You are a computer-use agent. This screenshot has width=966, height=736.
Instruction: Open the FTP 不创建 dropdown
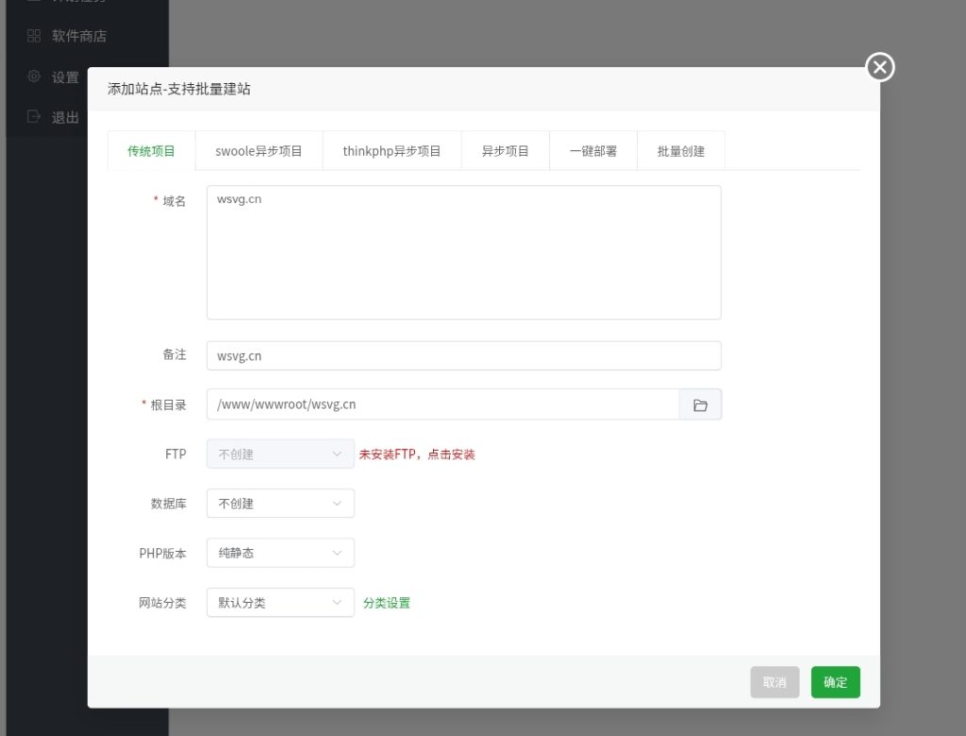(x=279, y=454)
